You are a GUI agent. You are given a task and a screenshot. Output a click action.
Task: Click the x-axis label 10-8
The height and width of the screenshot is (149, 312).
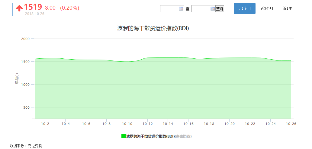106,124
